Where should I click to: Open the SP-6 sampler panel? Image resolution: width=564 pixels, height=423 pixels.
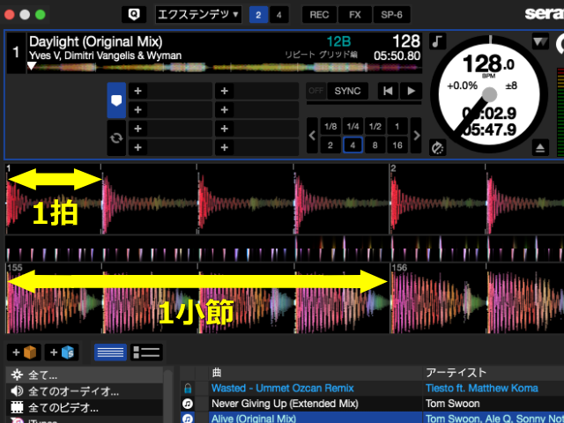point(391,15)
